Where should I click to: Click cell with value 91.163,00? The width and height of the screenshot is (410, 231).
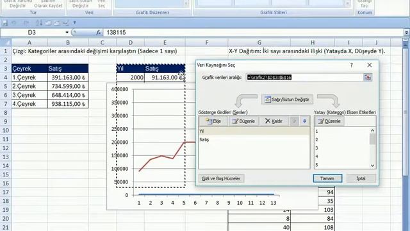[165, 78]
